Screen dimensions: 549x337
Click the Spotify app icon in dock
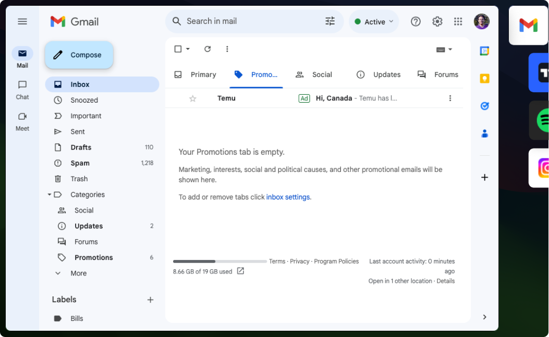(539, 120)
